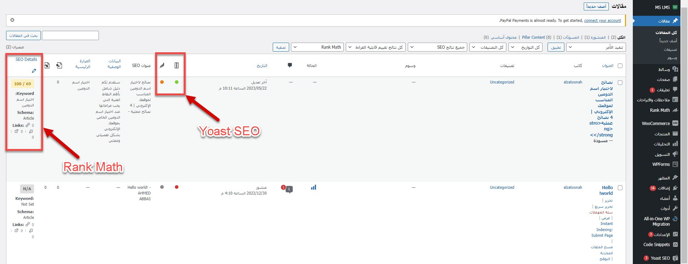This screenshot has width=688, height=264.
Task: Click the pushpin icon beside مقالات
Action: (x=675, y=21)
